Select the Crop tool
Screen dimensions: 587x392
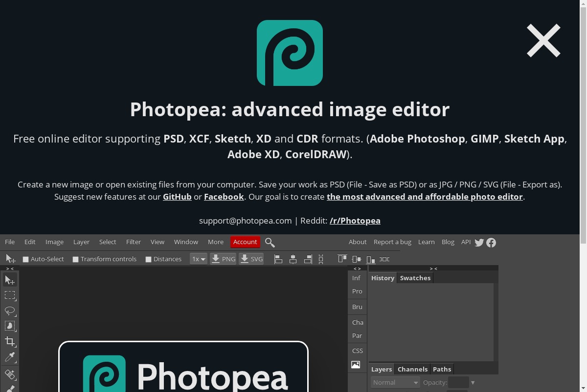(x=10, y=341)
